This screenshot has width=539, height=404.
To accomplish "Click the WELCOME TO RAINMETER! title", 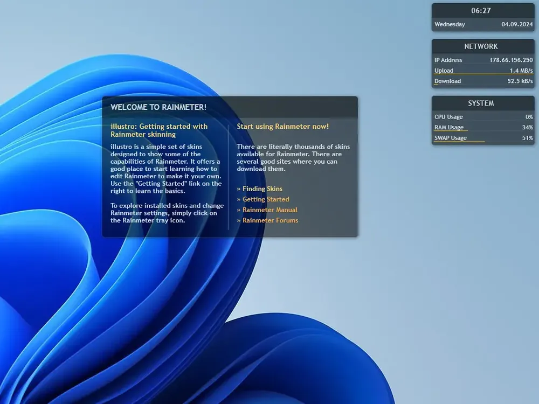I will click(x=158, y=107).
